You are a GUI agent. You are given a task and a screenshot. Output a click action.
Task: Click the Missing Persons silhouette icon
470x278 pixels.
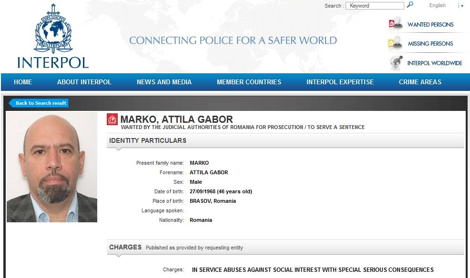(395, 43)
